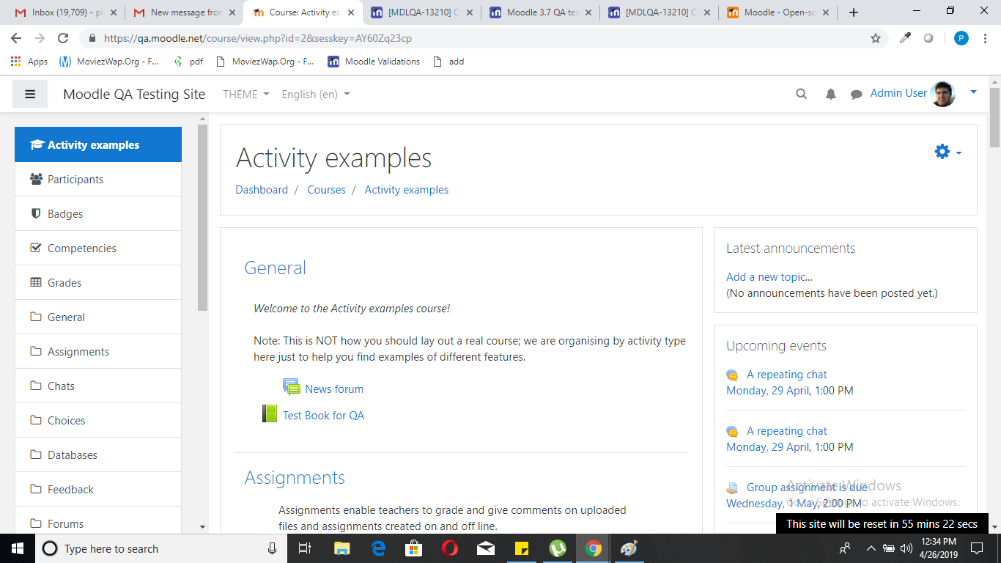Go to the Chats section in sidebar

click(98, 386)
